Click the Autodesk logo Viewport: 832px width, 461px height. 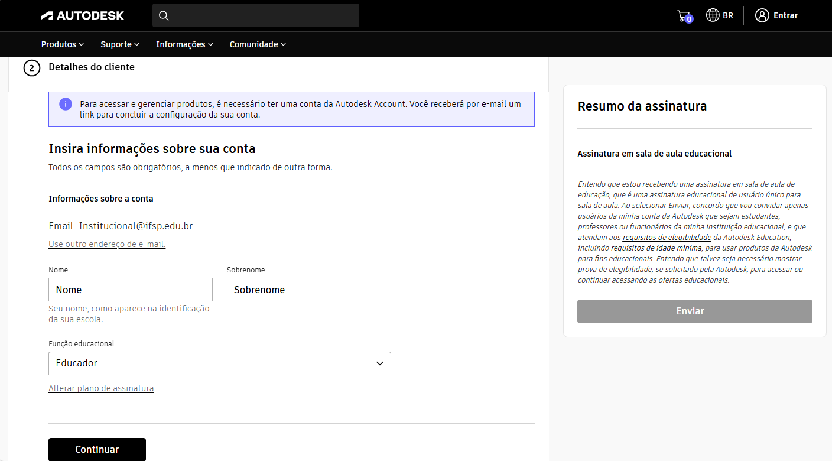pyautogui.click(x=83, y=15)
